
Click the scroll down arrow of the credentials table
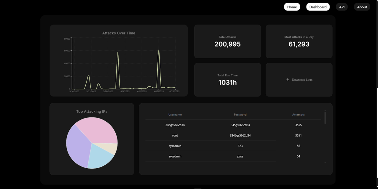pos(325,163)
